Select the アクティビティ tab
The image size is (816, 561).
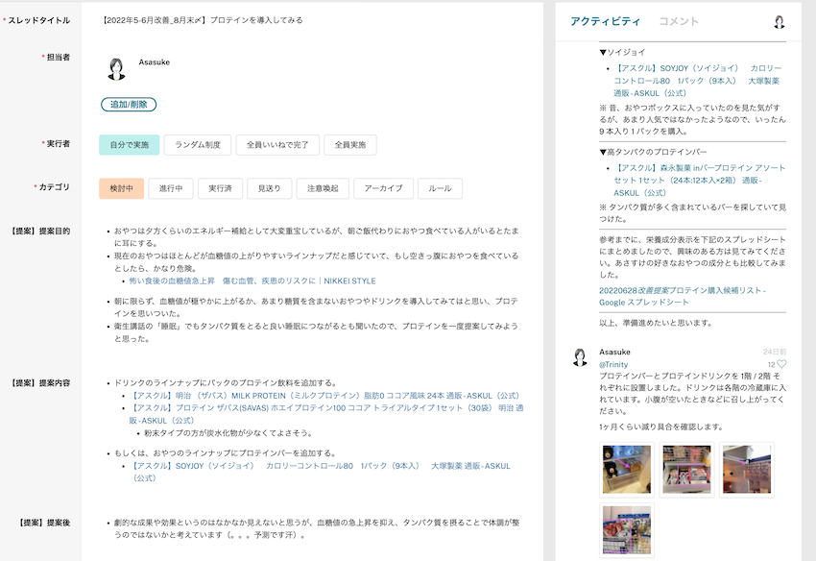click(605, 21)
